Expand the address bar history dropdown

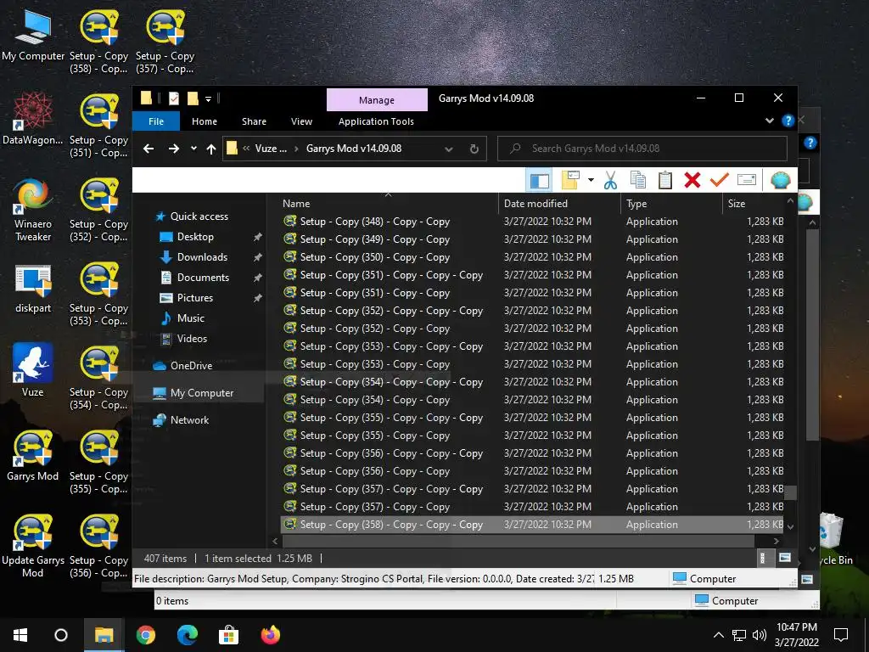[449, 149]
